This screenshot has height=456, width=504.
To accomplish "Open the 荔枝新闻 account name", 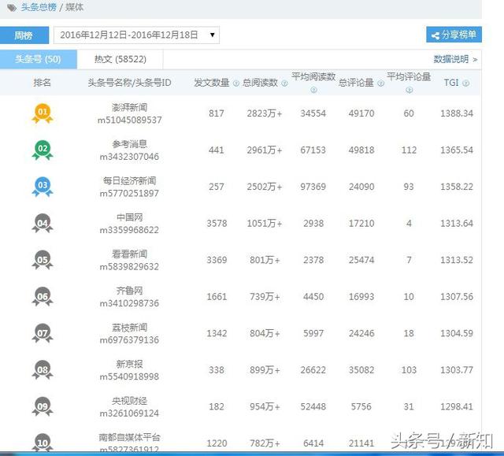I will pyautogui.click(x=129, y=327).
